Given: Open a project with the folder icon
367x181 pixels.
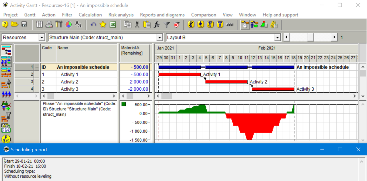Looking at the screenshot, I should coord(15,25).
